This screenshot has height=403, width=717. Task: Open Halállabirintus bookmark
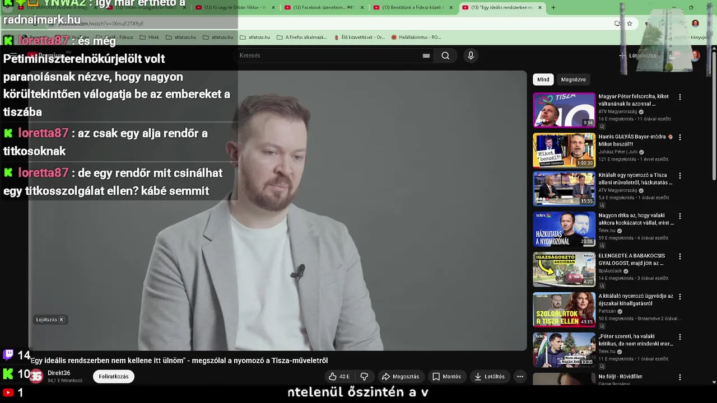pyautogui.click(x=416, y=38)
